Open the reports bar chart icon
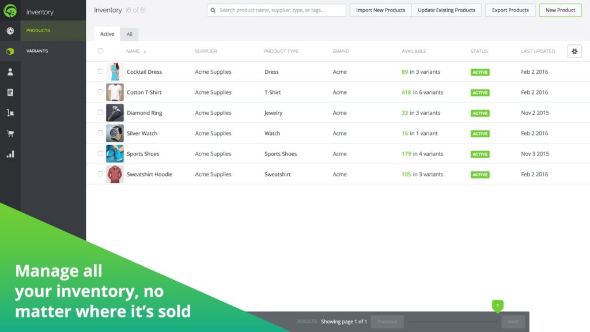Screen dimensions: 590x332 (10, 154)
